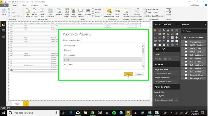The height and width of the screenshot is (116, 208).
Task: Check the Average Time field checkbox
Action: 186,42
